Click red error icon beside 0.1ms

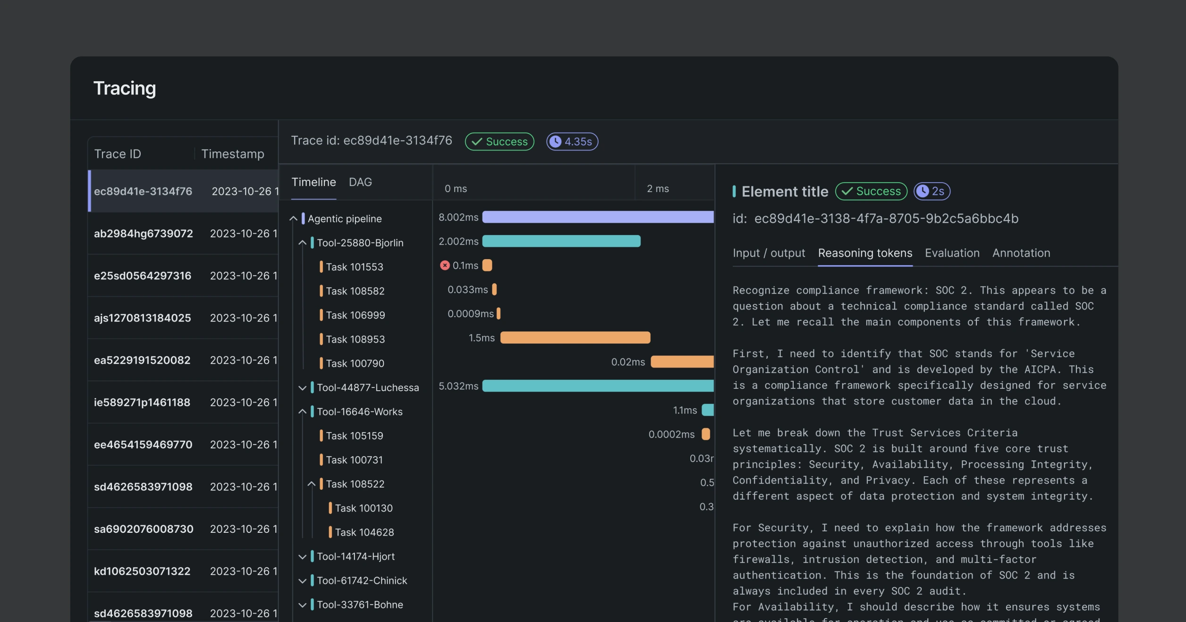click(444, 266)
